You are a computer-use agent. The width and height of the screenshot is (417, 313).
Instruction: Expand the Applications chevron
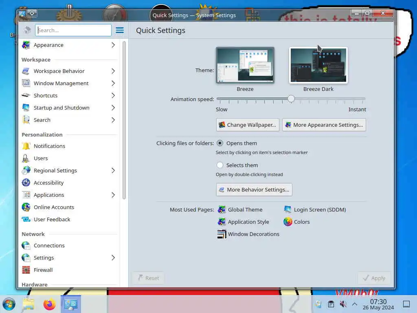click(113, 195)
